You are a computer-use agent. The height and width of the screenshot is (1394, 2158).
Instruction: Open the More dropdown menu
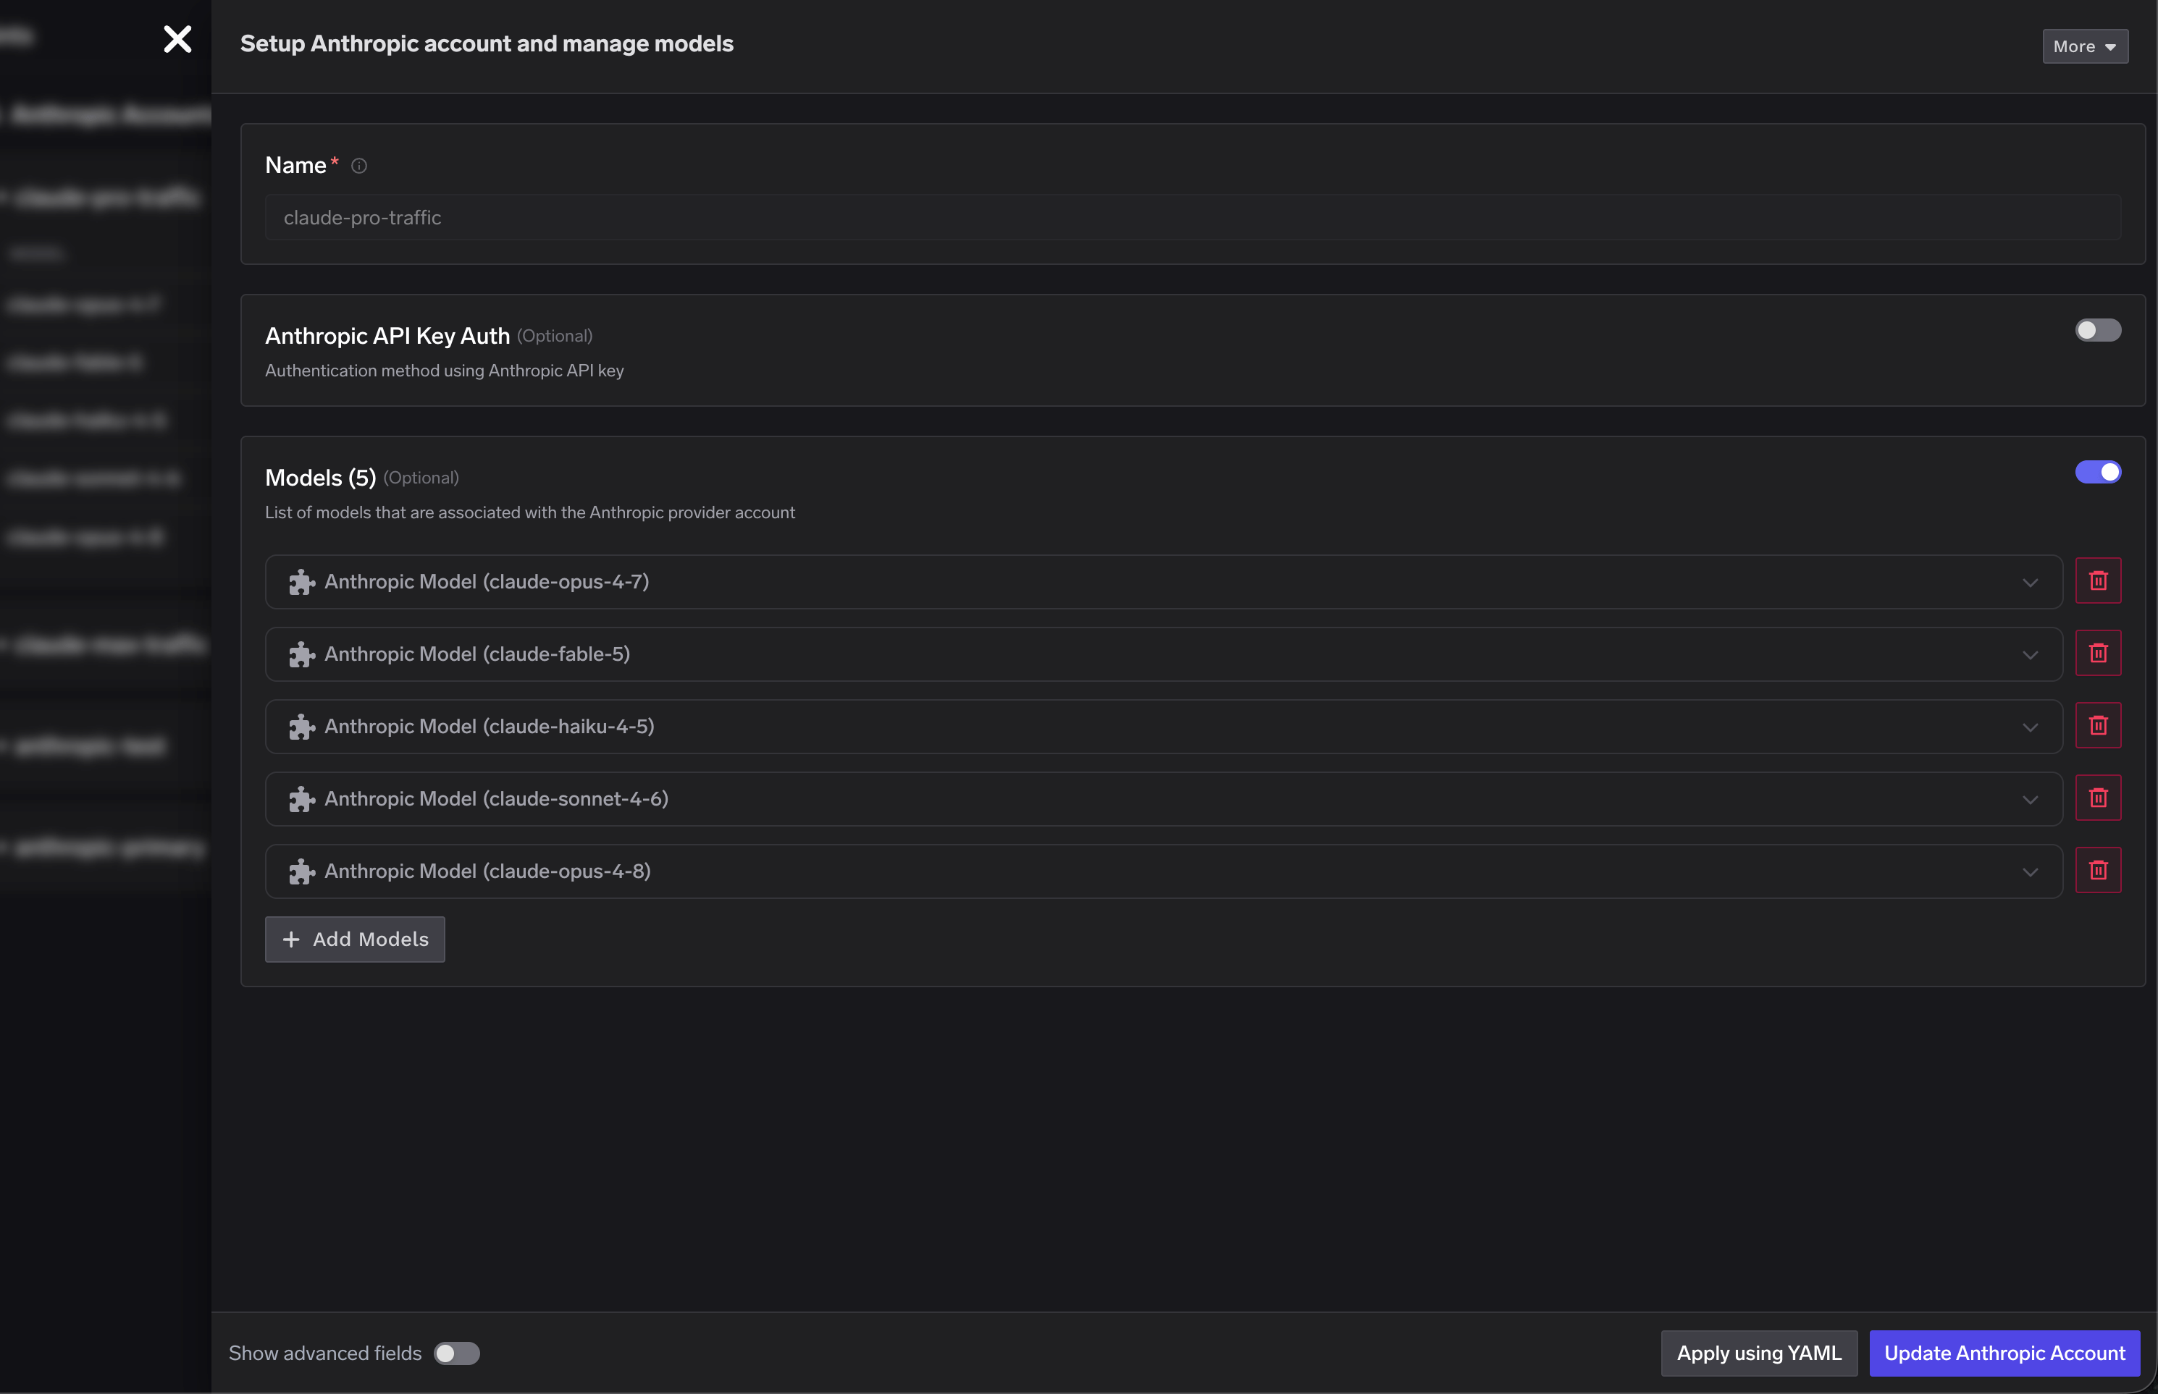point(2085,46)
